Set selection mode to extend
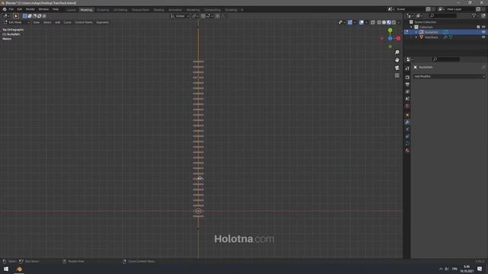488x274 pixels. pyautogui.click(x=30, y=16)
